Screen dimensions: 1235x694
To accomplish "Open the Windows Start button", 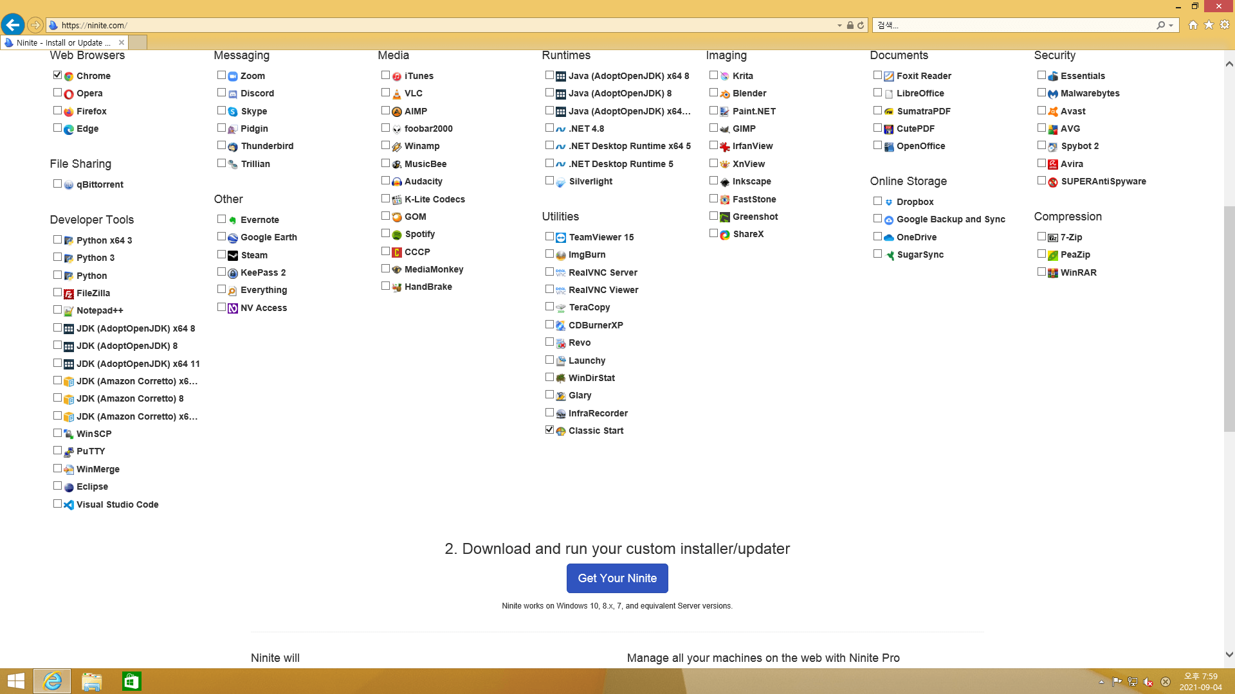I will [16, 682].
